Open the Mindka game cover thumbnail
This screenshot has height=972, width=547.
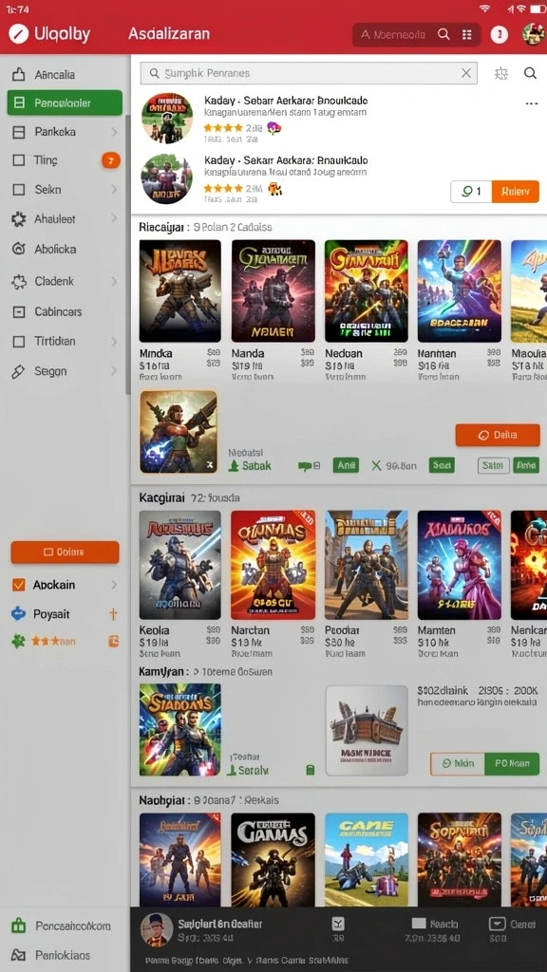[x=179, y=290]
